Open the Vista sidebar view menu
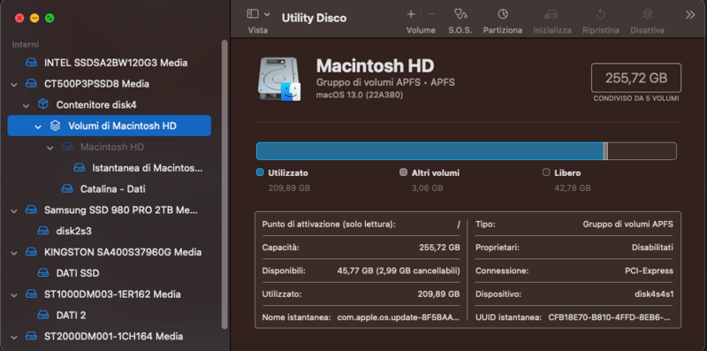Screen dimensions: 707x351 coord(267,14)
